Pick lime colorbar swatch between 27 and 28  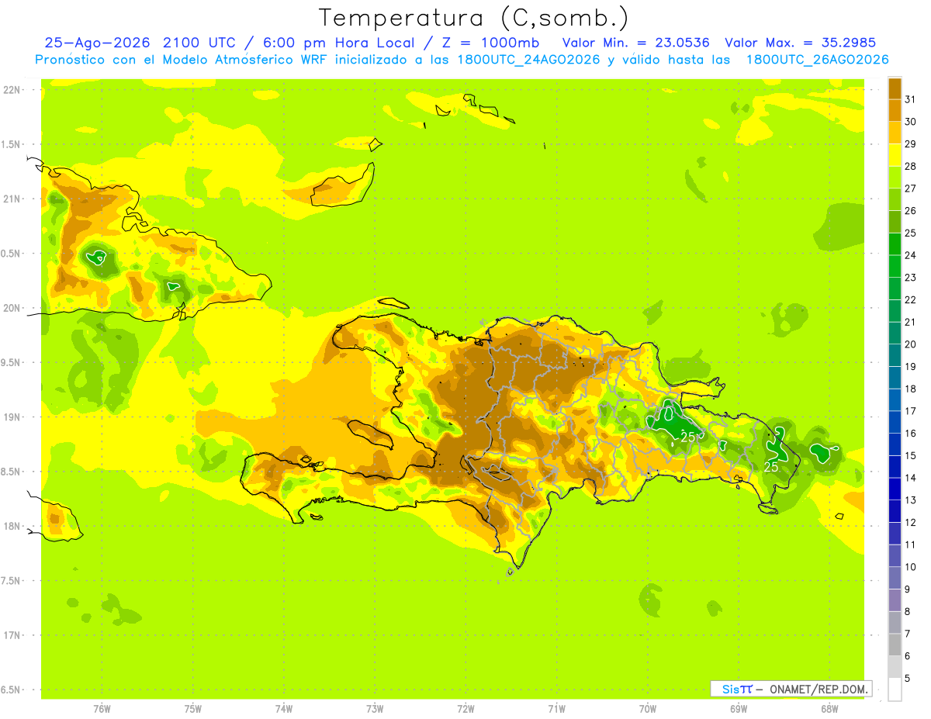pos(895,178)
